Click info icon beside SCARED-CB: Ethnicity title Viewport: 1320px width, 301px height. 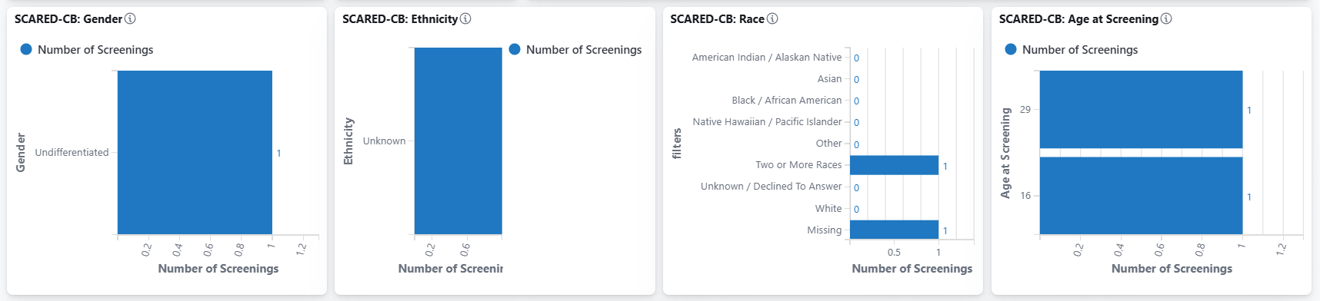click(465, 18)
